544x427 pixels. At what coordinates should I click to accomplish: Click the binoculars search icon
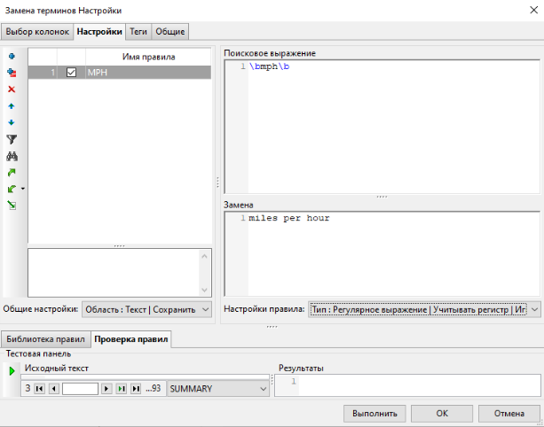(12, 156)
